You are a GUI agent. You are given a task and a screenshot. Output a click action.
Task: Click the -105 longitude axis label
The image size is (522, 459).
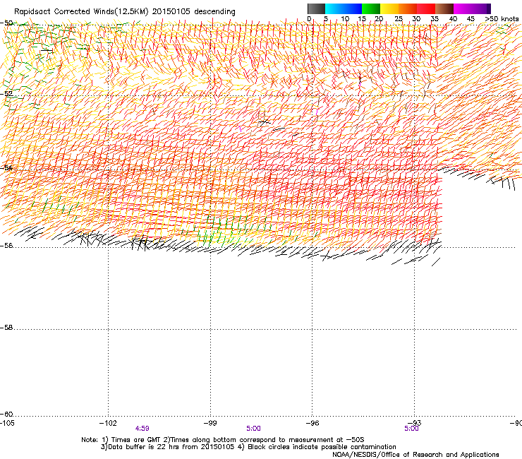[x=7, y=423]
